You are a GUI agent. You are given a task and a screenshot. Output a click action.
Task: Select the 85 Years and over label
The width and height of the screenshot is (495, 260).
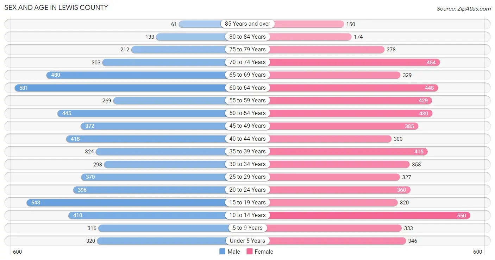(x=247, y=24)
